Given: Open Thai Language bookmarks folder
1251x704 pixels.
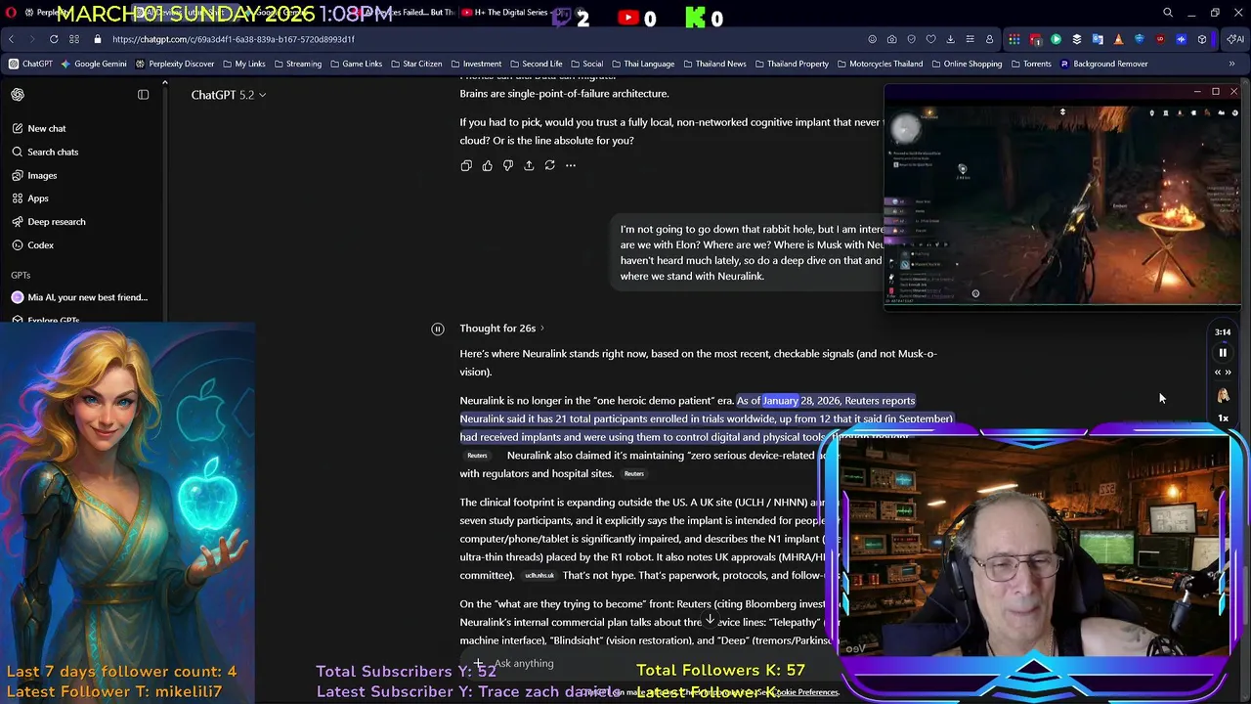Looking at the screenshot, I should pos(642,64).
